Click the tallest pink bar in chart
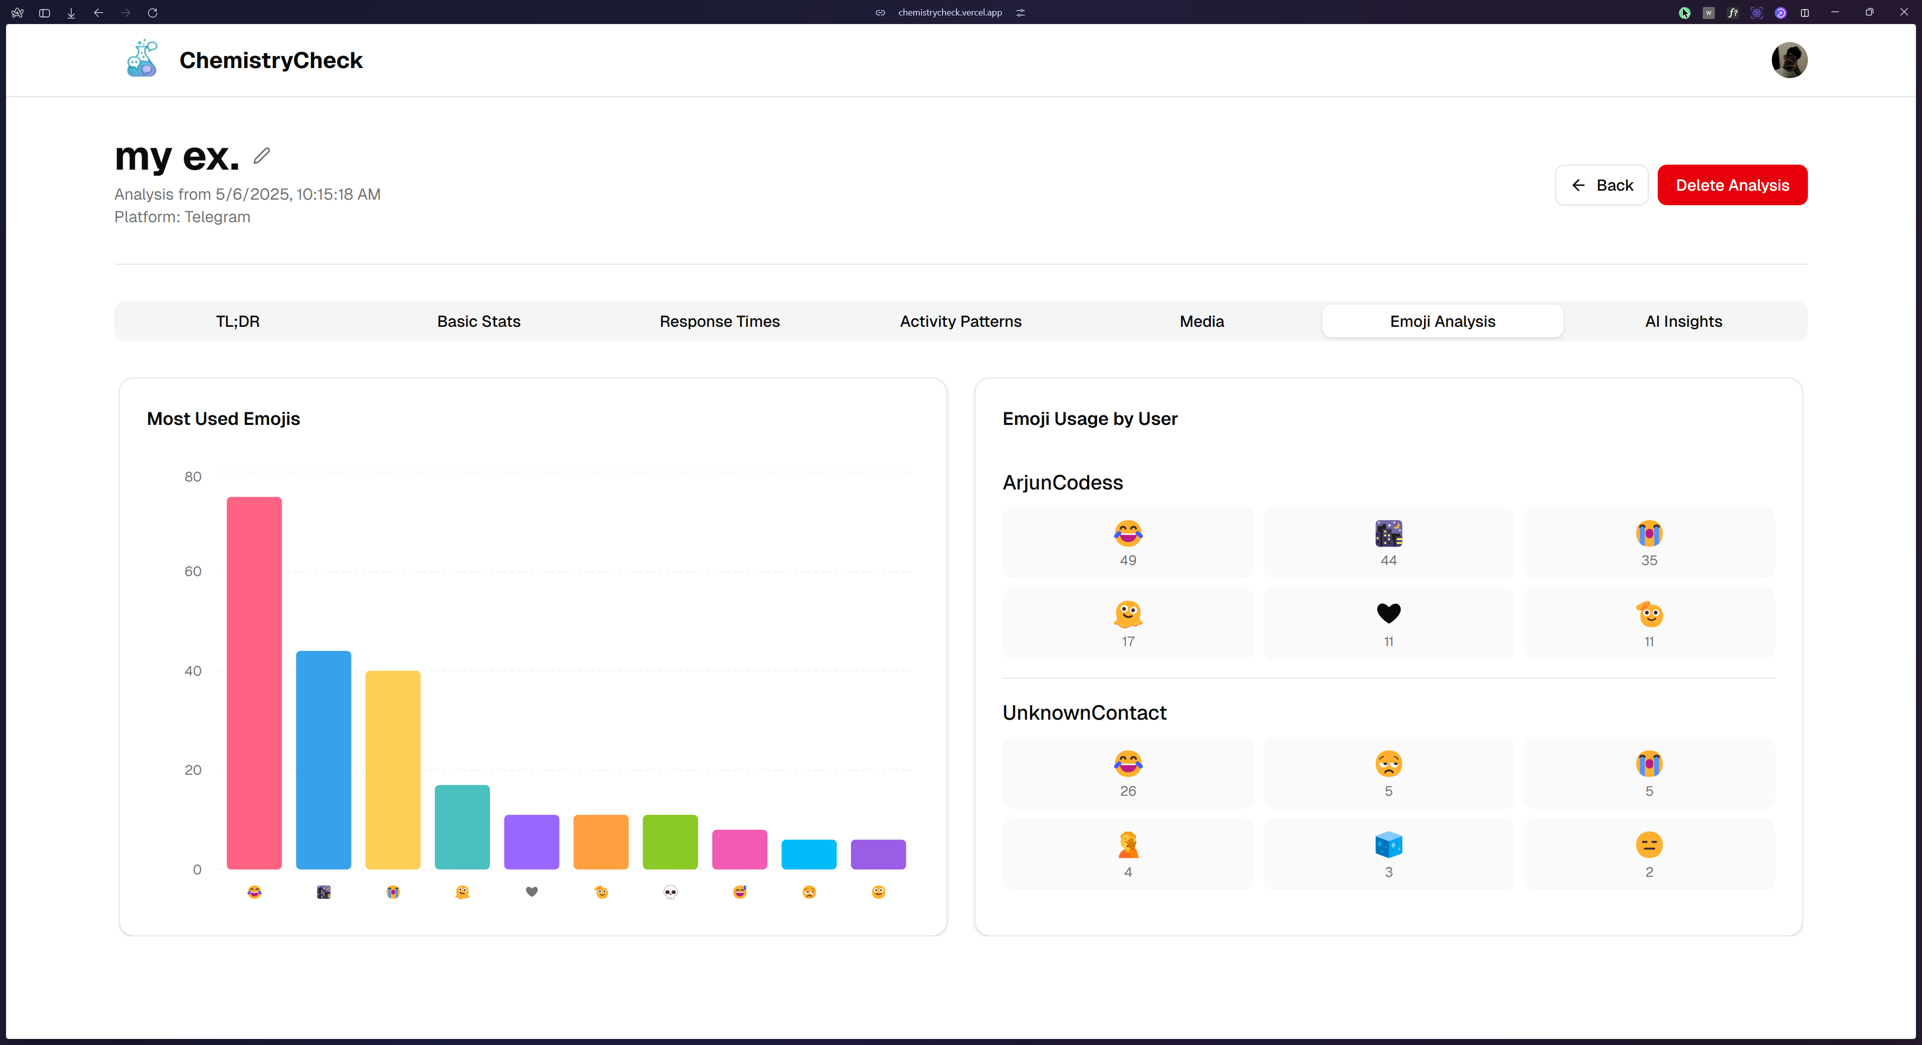 click(x=254, y=683)
